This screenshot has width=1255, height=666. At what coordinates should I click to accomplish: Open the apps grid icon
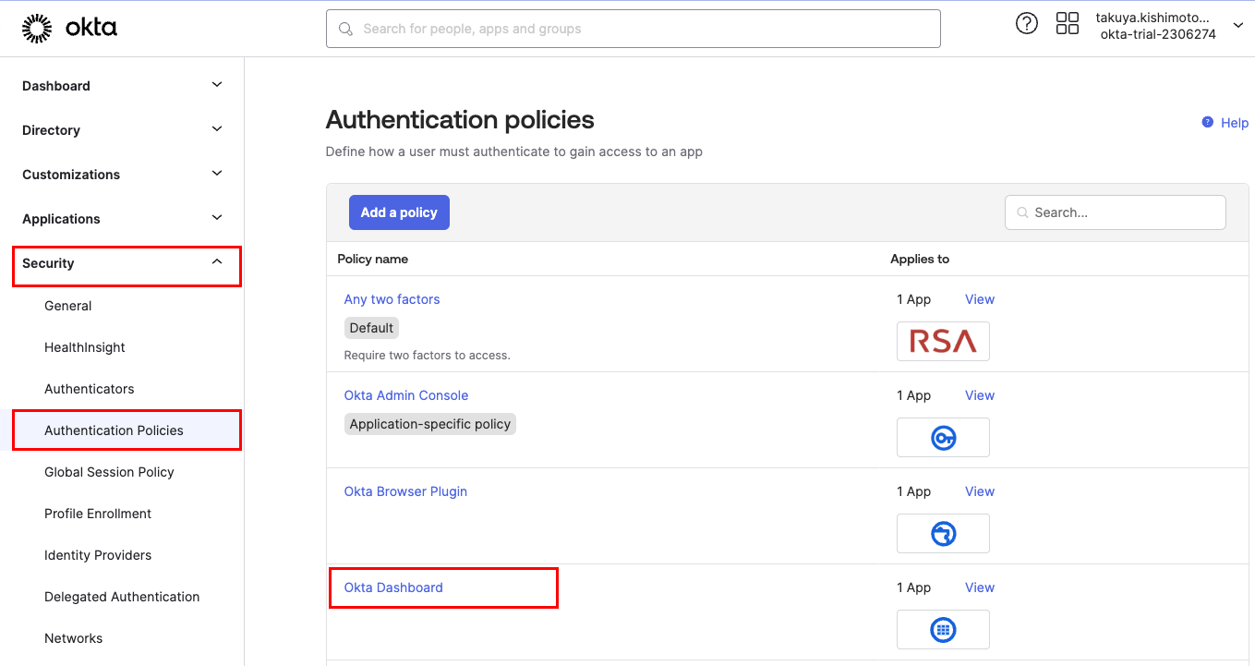tap(1067, 24)
